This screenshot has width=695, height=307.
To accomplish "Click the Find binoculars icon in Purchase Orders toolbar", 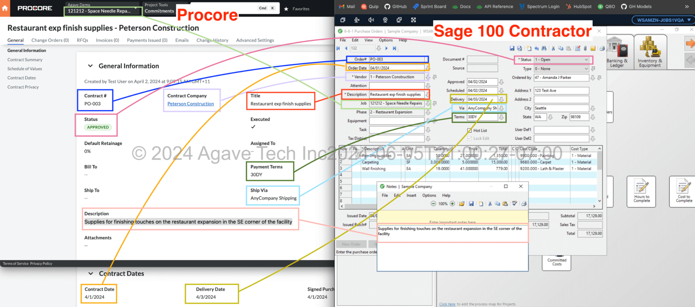I will coord(544,48).
